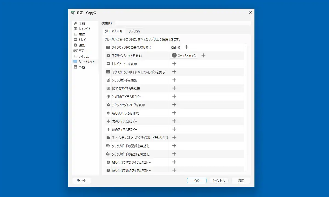Click the キャンセル button
Screen dimensions: 329x197
click(219, 181)
